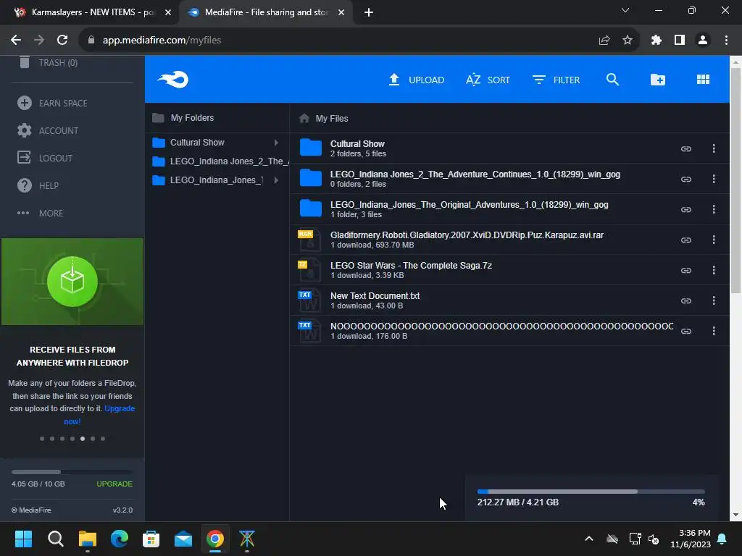This screenshot has width=742, height=556.
Task: Click the upload progress bar
Action: [591, 492]
